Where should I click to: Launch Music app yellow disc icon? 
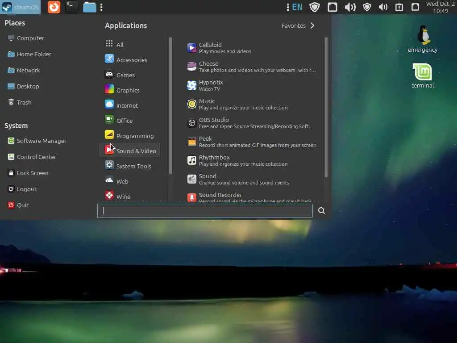(x=191, y=104)
